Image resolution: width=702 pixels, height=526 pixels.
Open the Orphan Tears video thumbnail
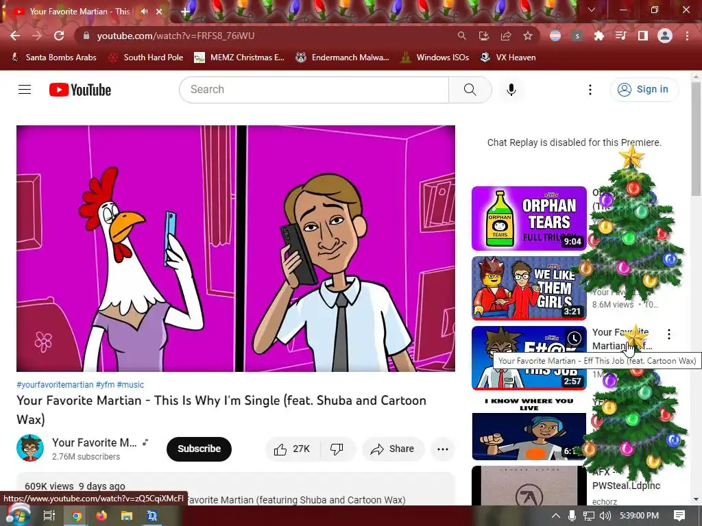point(529,218)
